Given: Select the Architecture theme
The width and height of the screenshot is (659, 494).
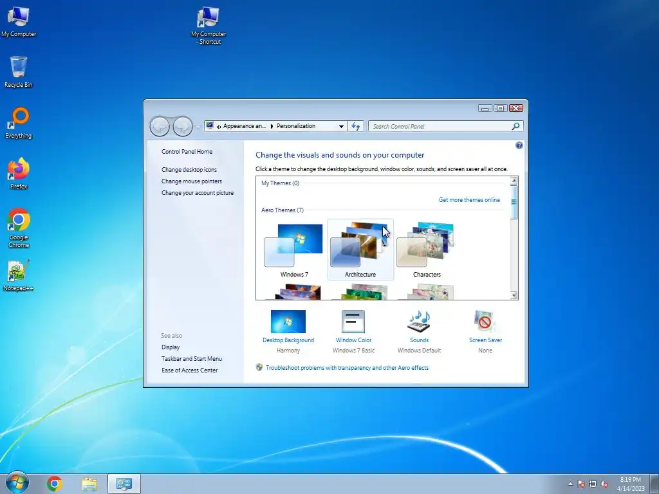Looking at the screenshot, I should (x=360, y=250).
